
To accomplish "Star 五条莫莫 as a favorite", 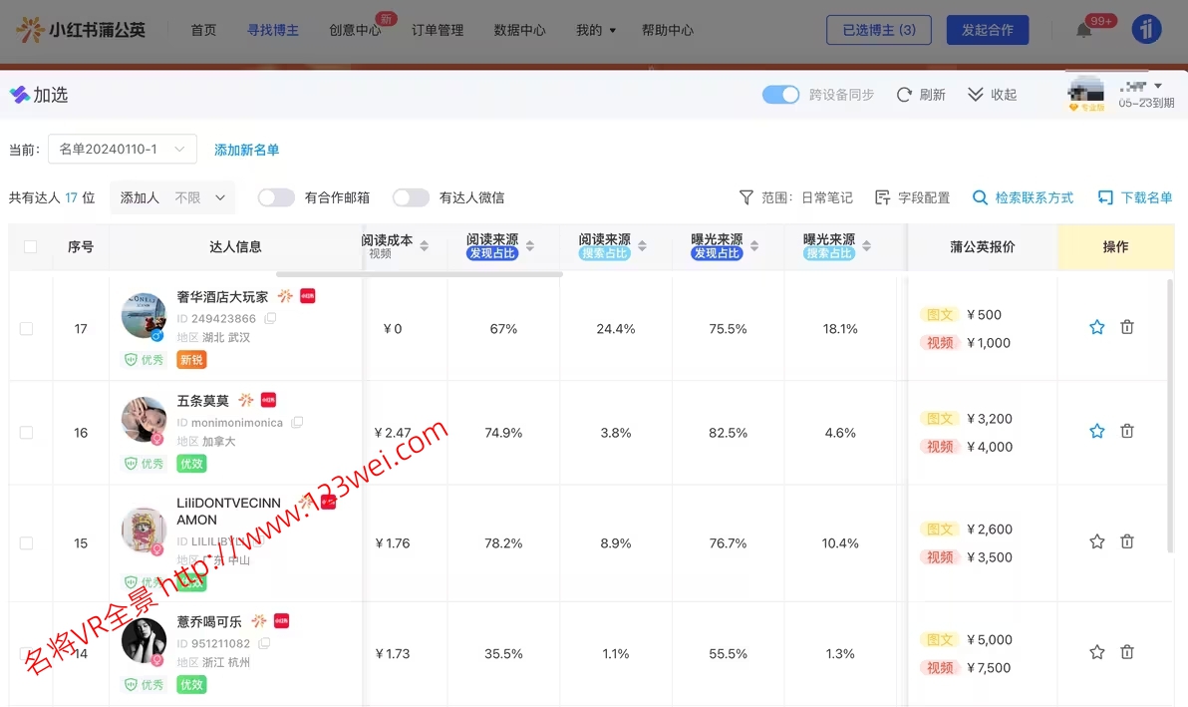I will pos(1097,432).
